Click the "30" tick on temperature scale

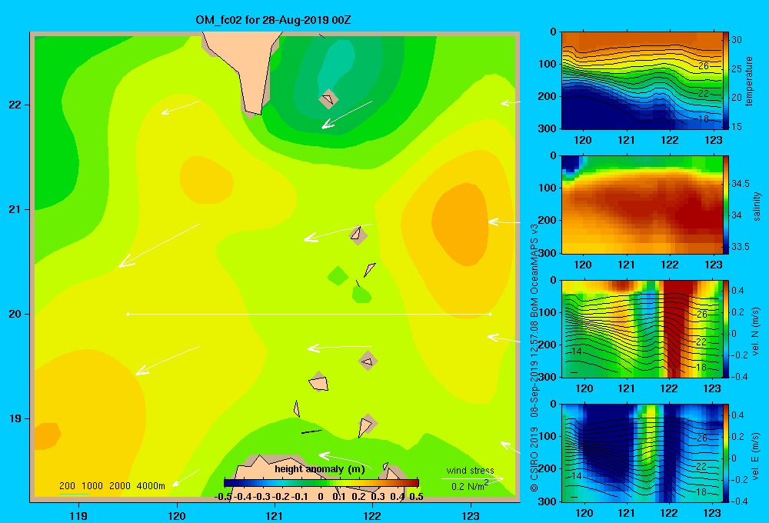coord(736,40)
